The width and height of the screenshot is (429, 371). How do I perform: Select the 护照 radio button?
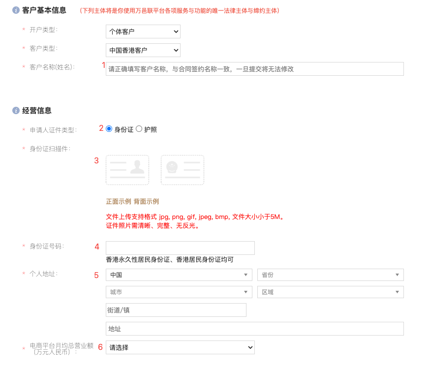(139, 129)
